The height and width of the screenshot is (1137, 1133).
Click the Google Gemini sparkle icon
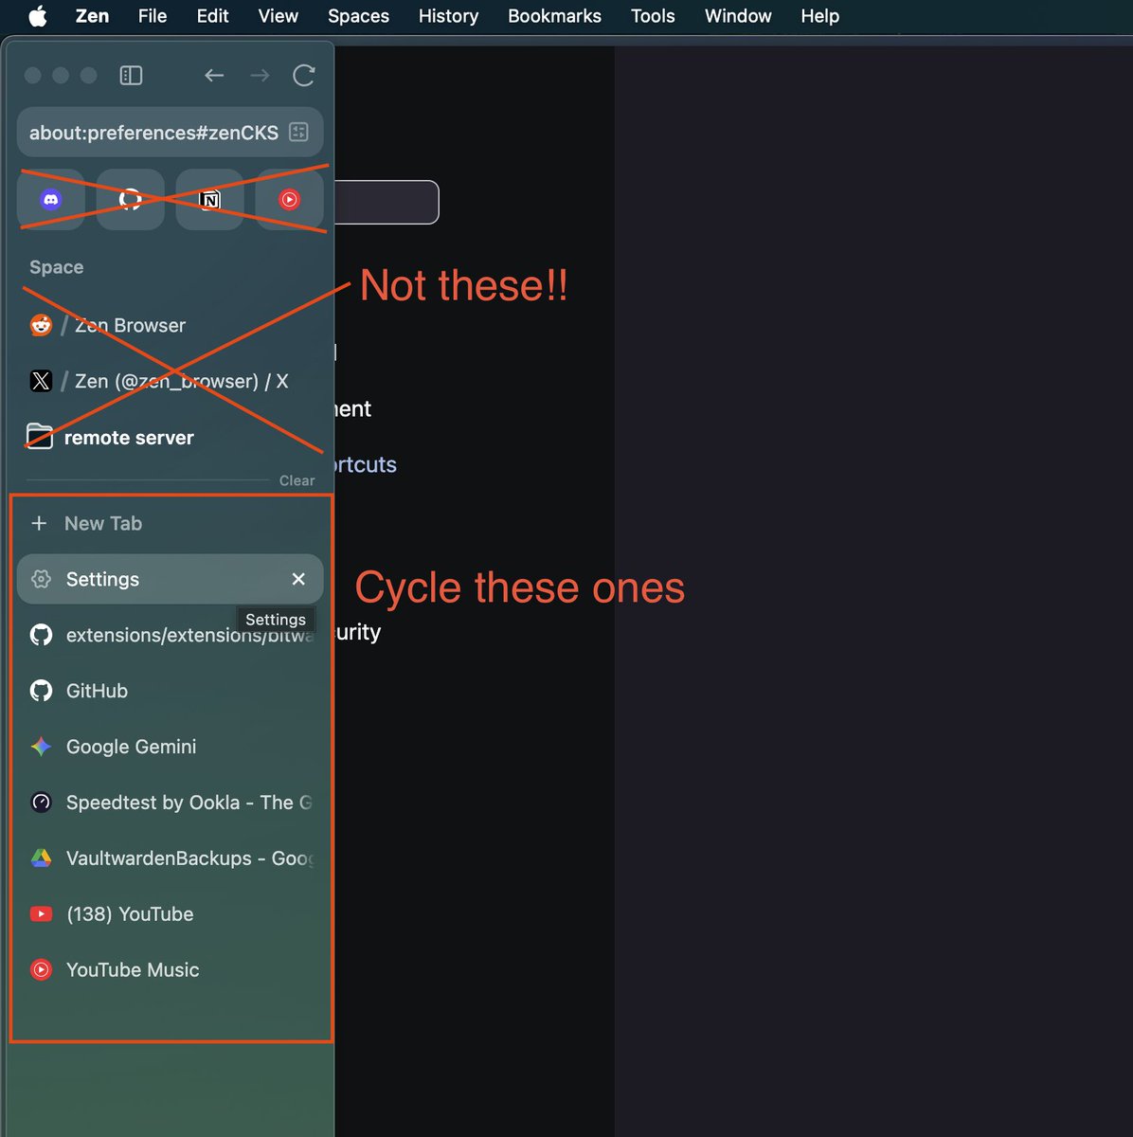tap(41, 747)
